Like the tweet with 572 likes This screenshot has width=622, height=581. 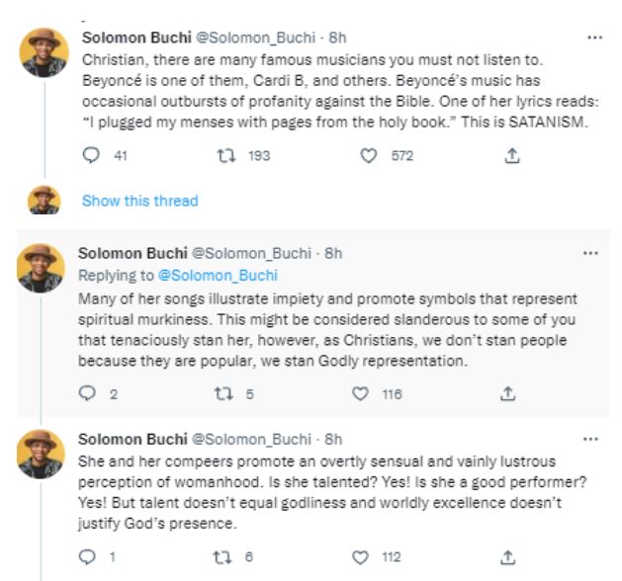click(371, 155)
